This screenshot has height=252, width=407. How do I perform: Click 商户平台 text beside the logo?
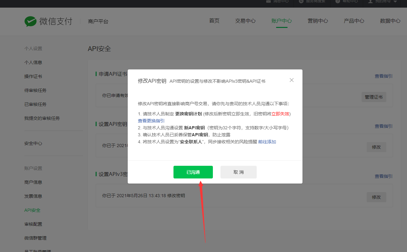point(98,22)
